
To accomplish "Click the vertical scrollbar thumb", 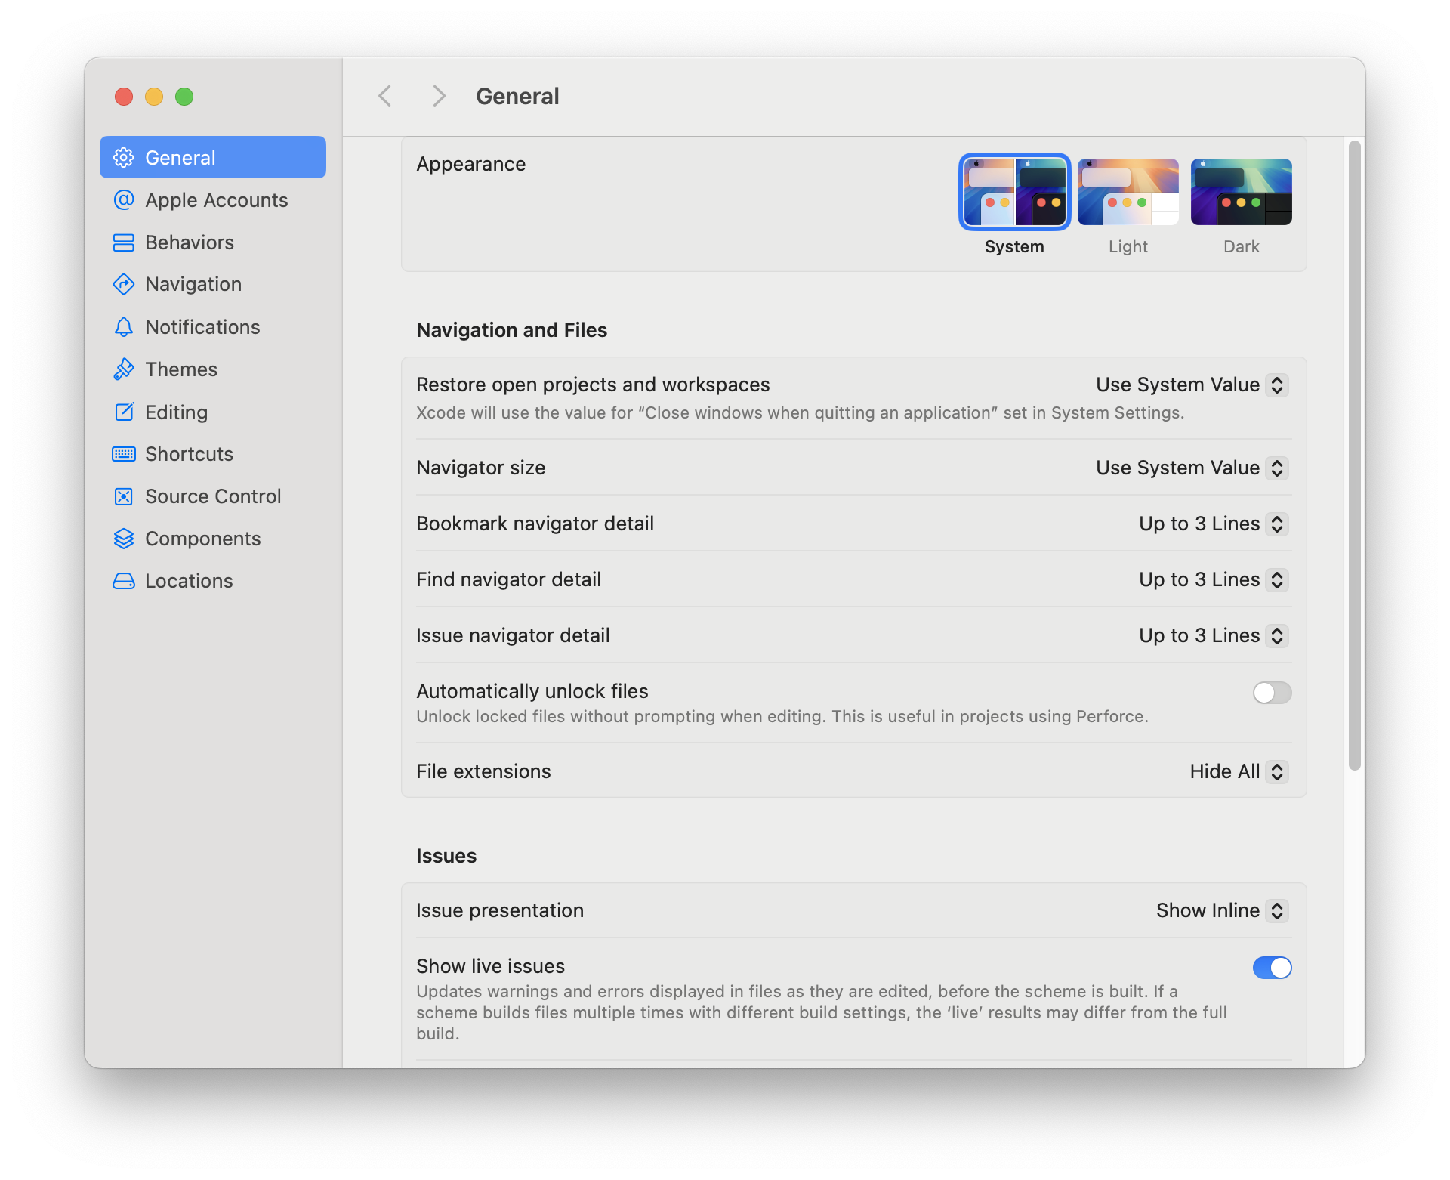I will (1354, 453).
